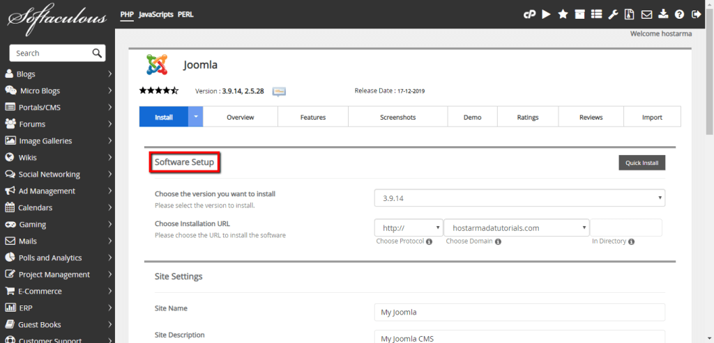Click the help question mark icon
This screenshot has height=343, width=714.
point(678,14)
